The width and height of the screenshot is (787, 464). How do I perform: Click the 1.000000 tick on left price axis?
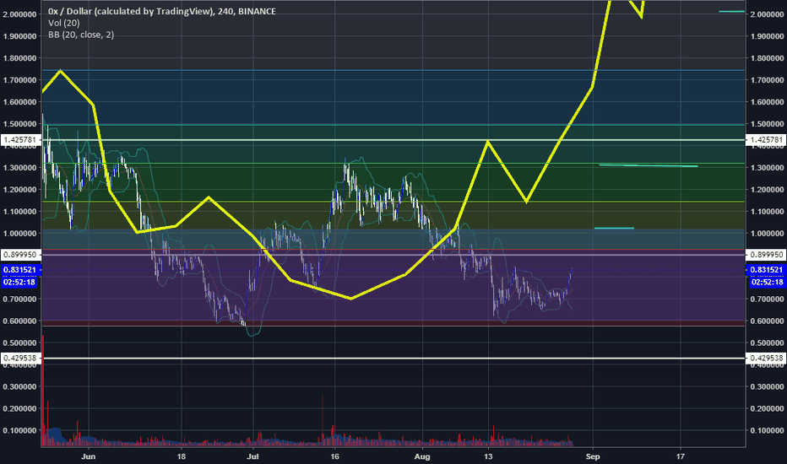tap(19, 233)
